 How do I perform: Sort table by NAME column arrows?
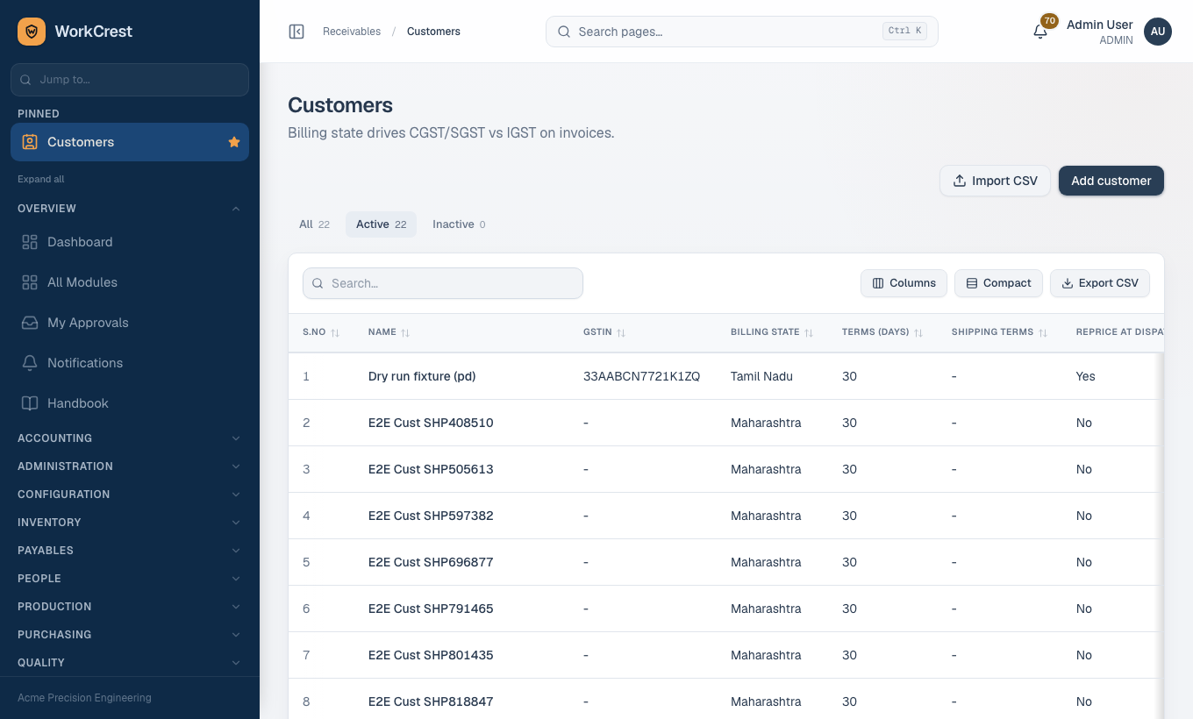[x=405, y=333]
